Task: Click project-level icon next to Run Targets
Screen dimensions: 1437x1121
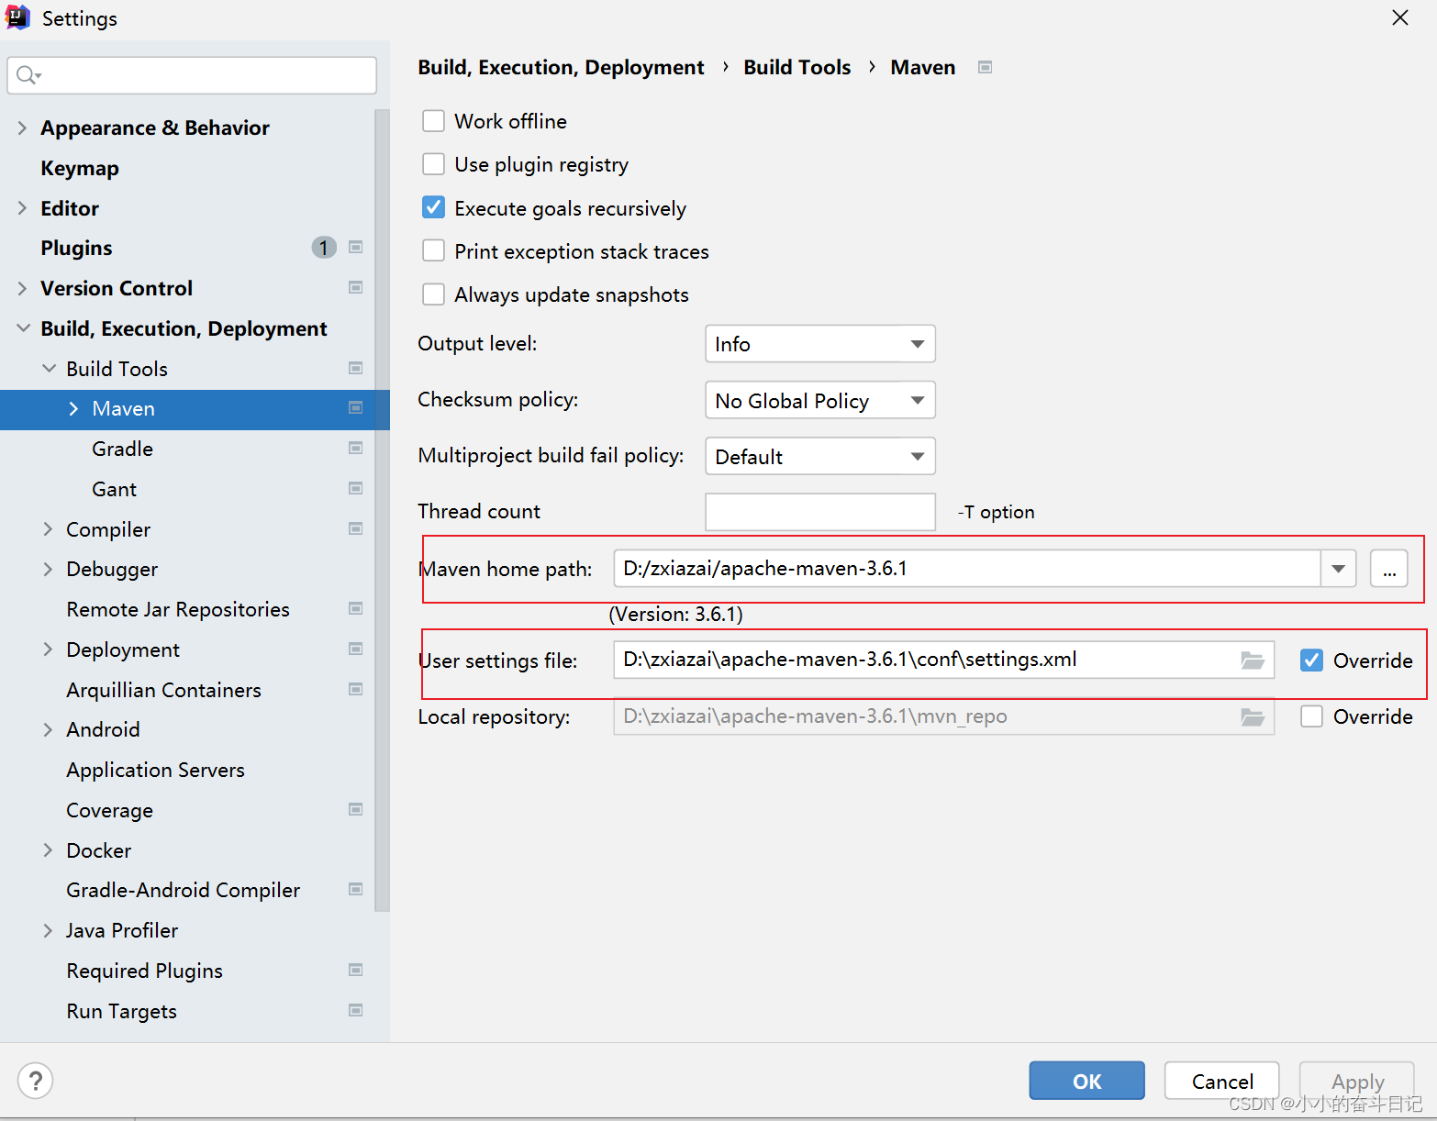Action: 356,1011
